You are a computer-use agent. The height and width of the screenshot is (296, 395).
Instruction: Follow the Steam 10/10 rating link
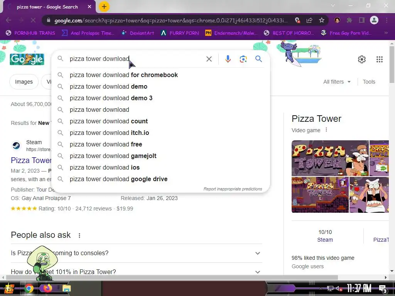click(x=325, y=240)
